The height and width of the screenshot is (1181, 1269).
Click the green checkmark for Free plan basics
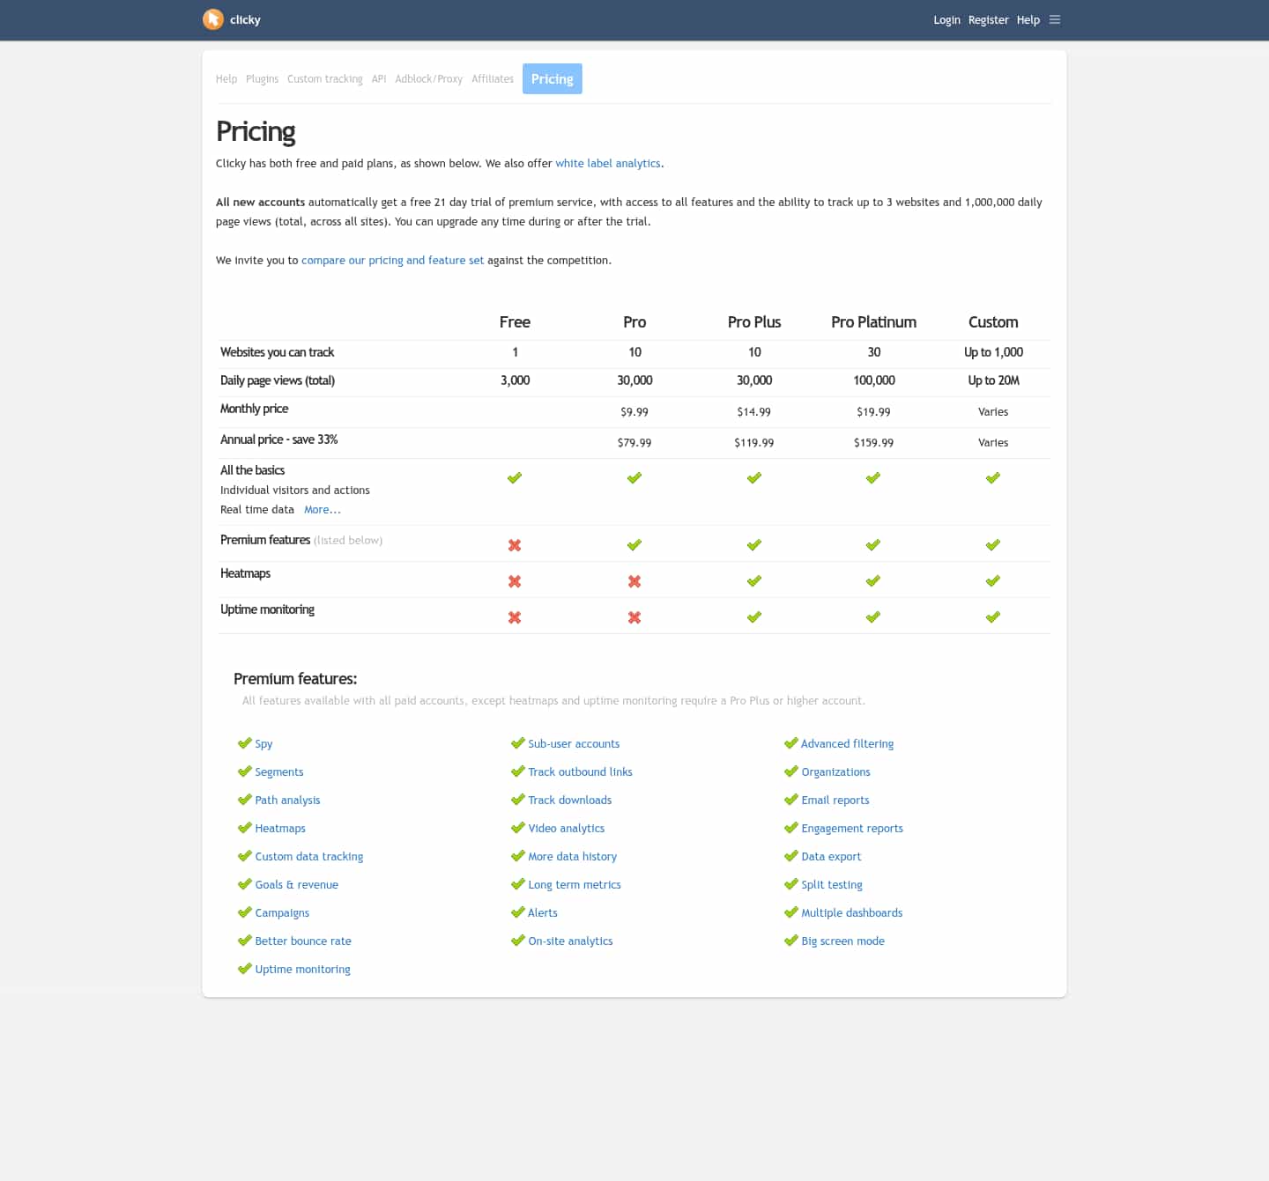[515, 477]
